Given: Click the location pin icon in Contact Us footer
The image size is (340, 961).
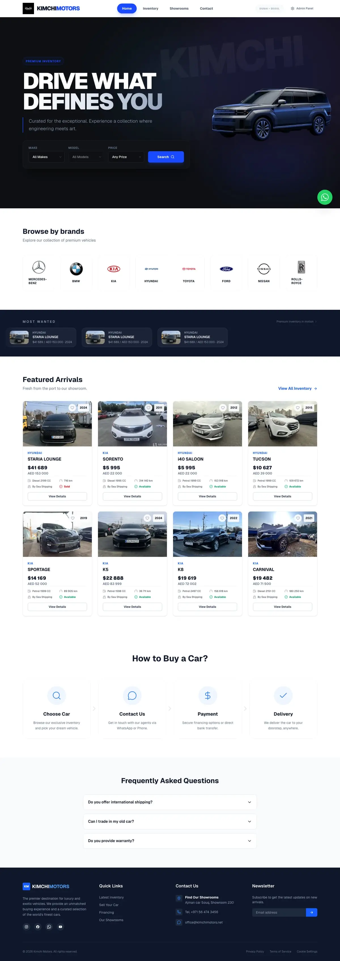Looking at the screenshot, I should tap(179, 898).
